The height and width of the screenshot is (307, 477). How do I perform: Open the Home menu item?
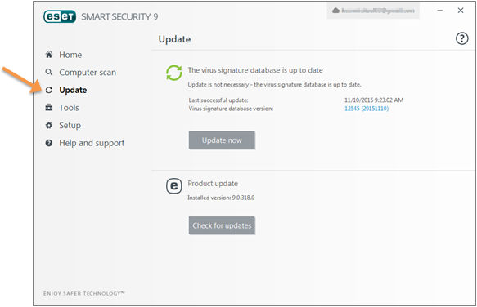pyautogui.click(x=70, y=55)
